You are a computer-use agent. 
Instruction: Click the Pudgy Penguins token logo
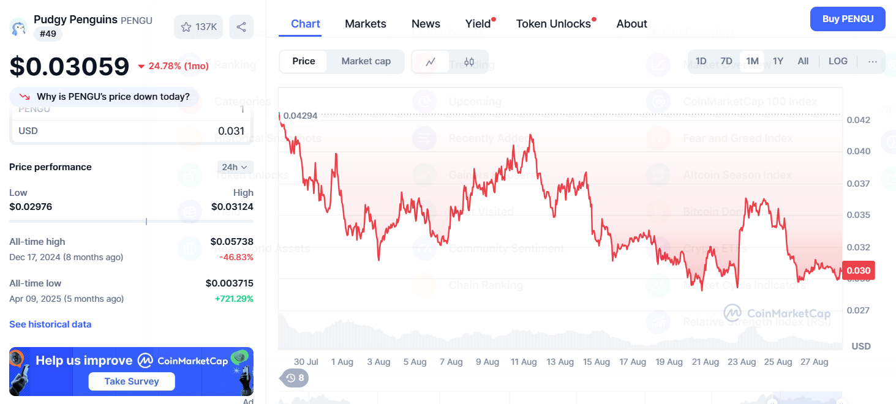click(x=19, y=27)
